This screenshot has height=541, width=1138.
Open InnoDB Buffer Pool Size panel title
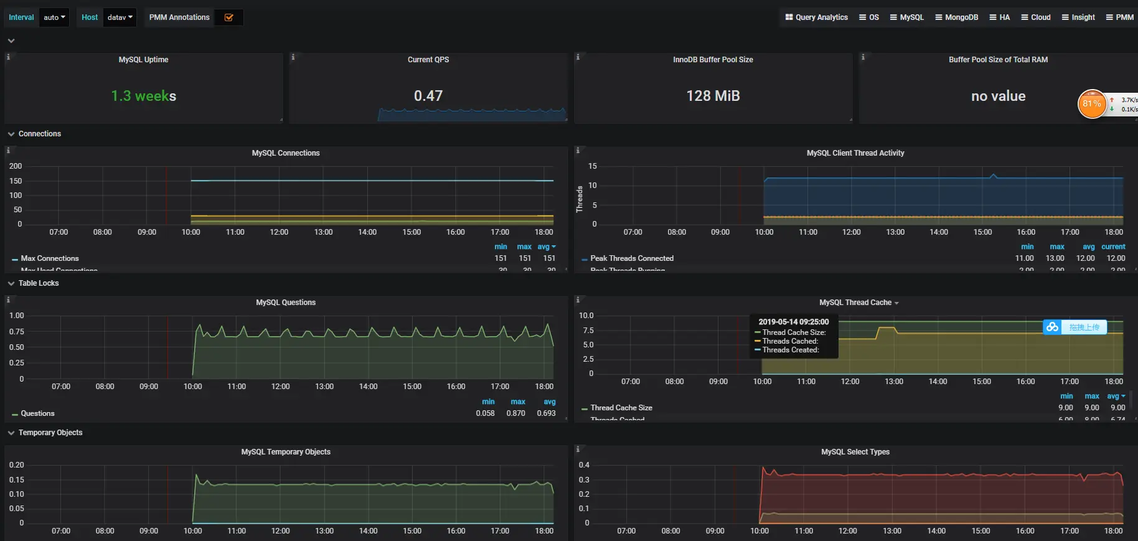tap(713, 60)
